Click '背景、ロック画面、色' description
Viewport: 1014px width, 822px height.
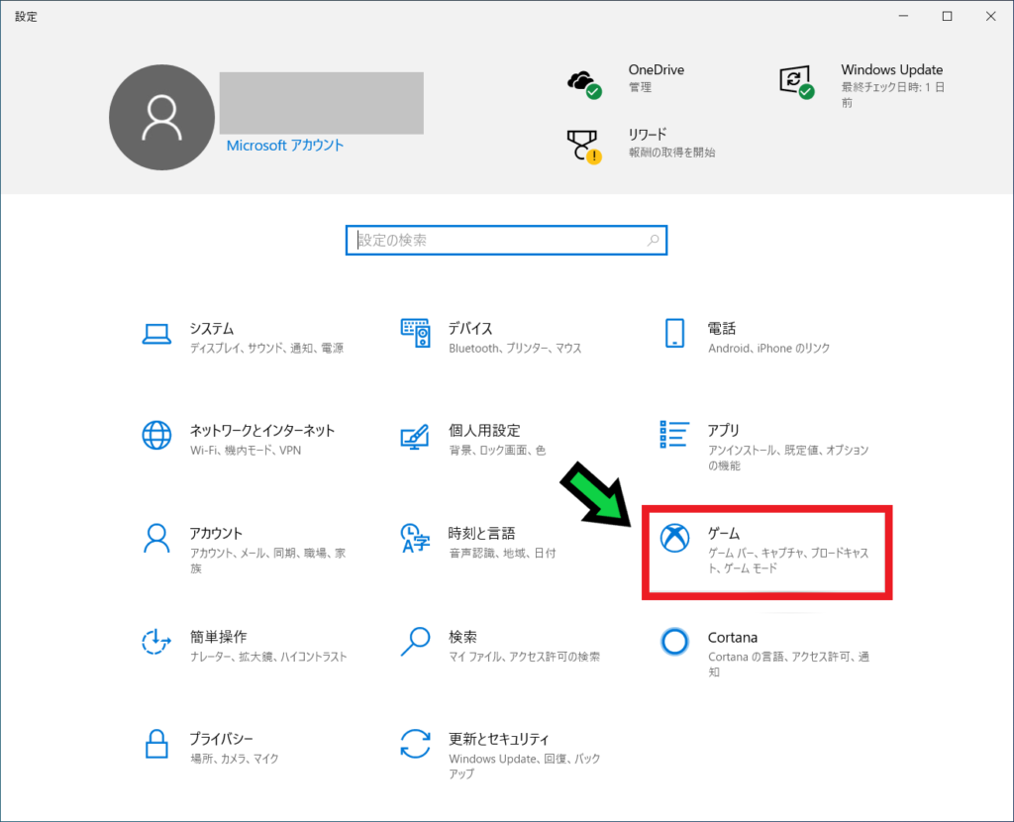(x=497, y=451)
